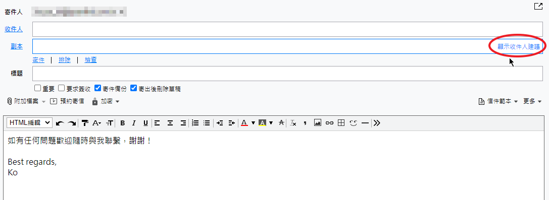Open the HTML編輯 mode dropdown
This screenshot has width=549, height=200.
tap(29, 122)
